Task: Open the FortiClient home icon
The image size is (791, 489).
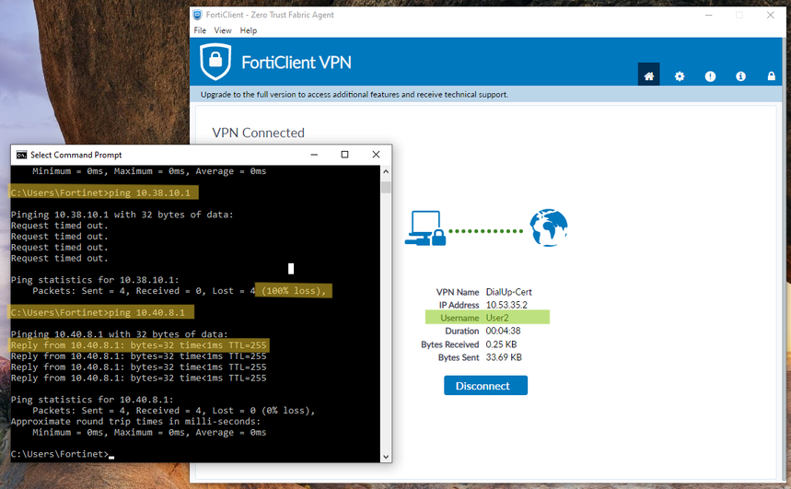Action: (x=649, y=76)
